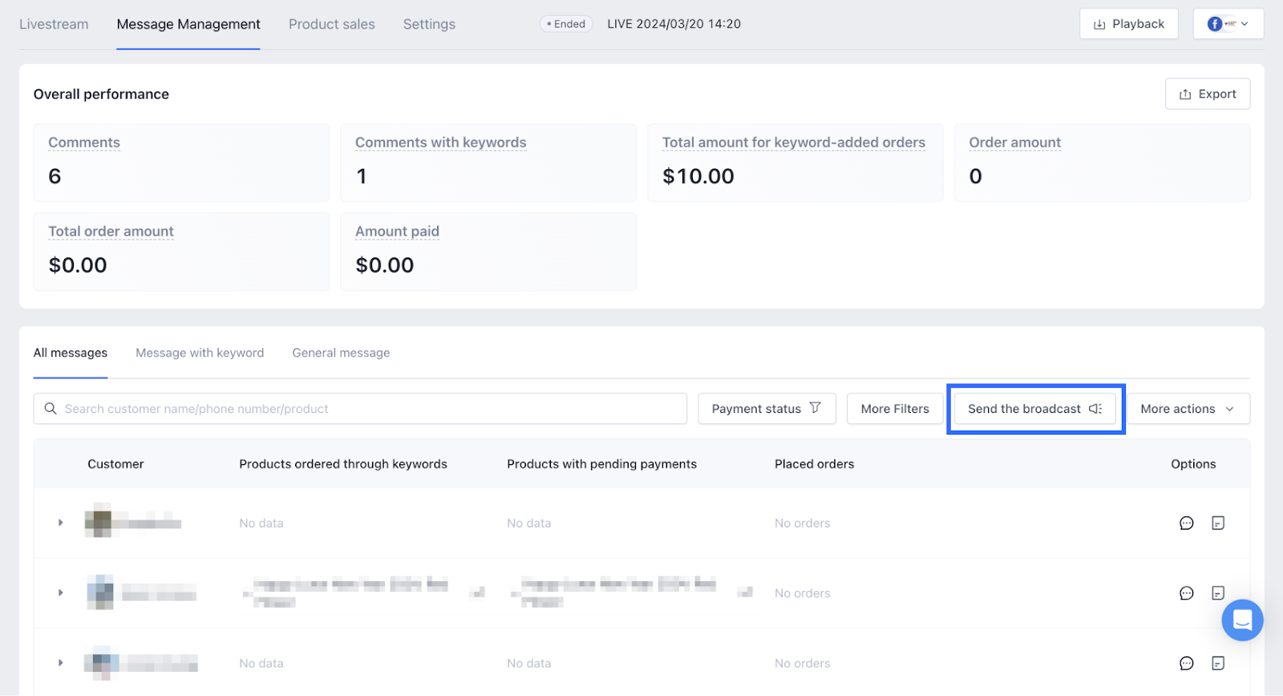Click the note icon in second row
The image size is (1283, 696).
(1218, 593)
